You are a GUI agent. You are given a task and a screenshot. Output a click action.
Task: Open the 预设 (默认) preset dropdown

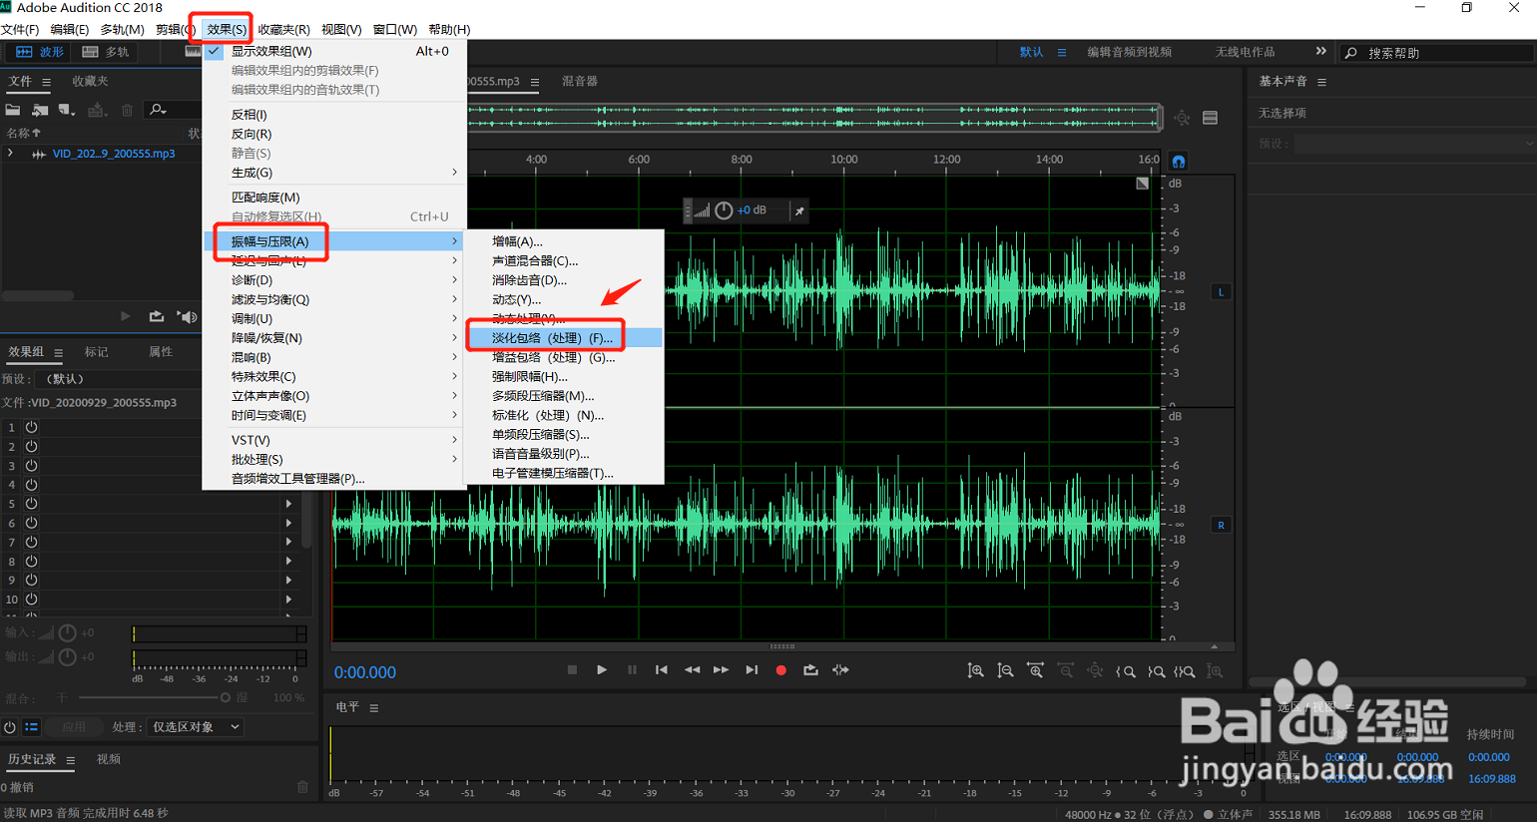118,379
